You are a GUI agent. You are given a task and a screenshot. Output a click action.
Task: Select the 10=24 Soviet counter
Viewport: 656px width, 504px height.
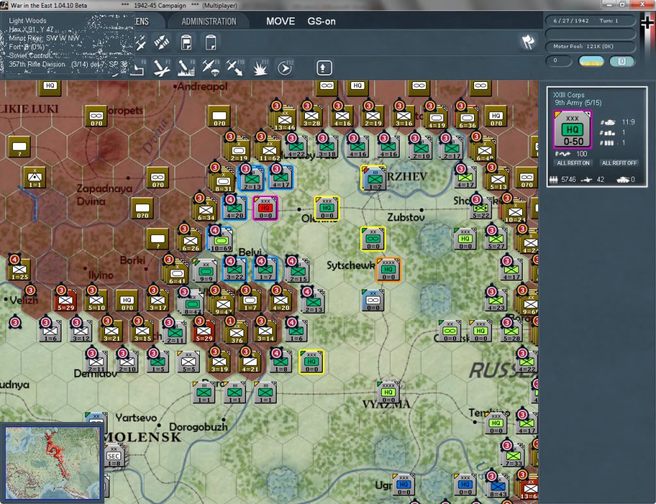[x=515, y=211]
